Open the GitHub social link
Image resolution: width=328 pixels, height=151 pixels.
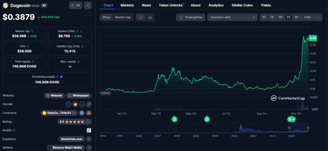[x=82, y=104]
